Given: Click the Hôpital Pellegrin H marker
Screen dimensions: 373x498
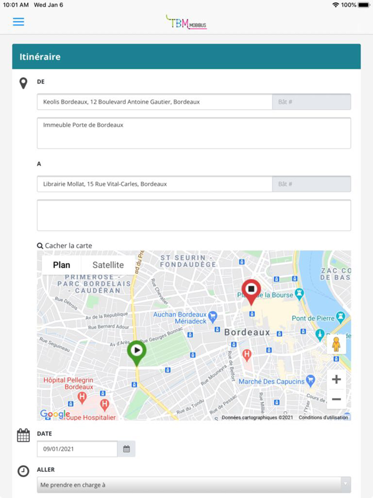Looking at the screenshot, I should tap(82, 397).
